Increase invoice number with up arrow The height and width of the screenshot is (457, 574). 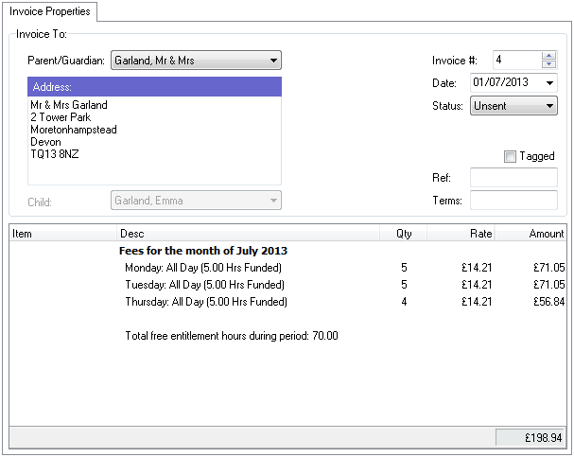548,56
